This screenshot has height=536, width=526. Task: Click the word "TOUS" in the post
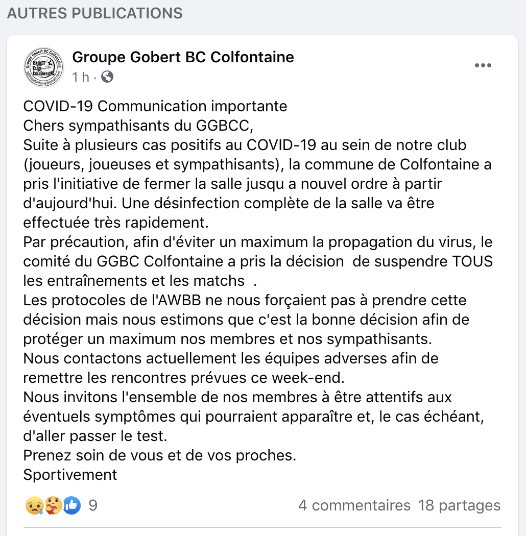pos(472,261)
